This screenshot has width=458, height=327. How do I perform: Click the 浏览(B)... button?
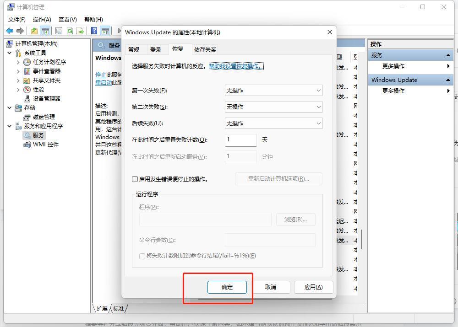coord(295,220)
